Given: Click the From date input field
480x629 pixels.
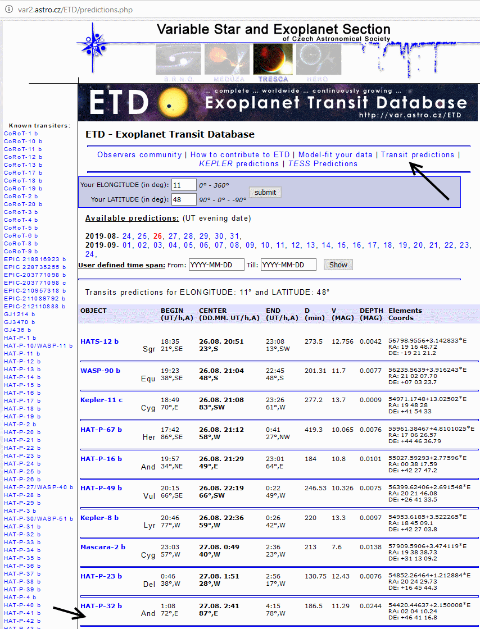Looking at the screenshot, I should click(216, 265).
